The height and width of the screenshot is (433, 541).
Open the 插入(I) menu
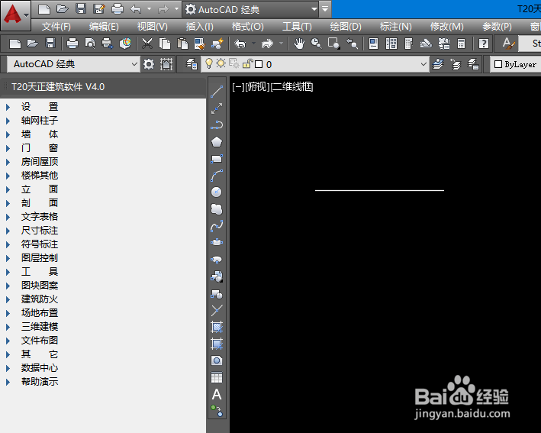[199, 27]
